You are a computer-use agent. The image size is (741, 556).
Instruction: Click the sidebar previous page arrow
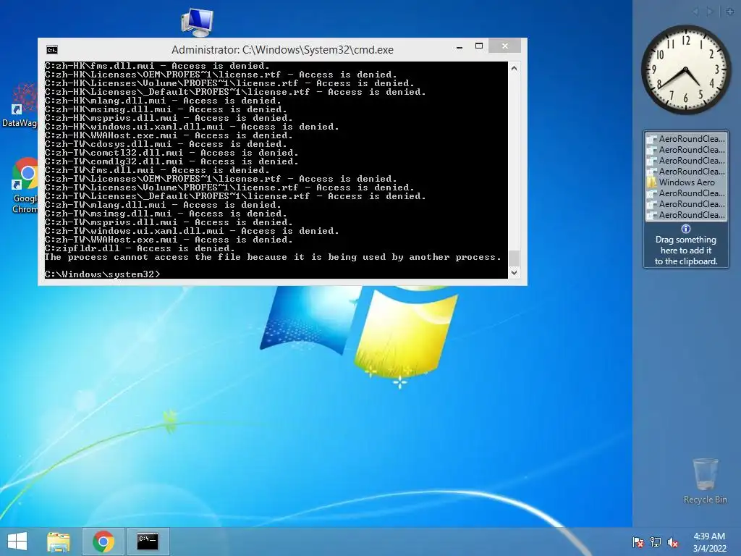pyautogui.click(x=695, y=12)
